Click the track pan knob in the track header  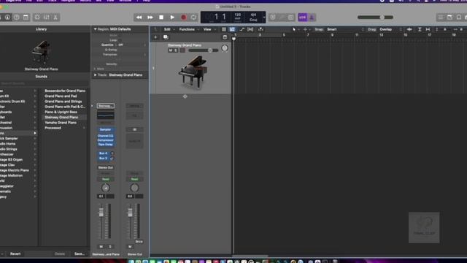tap(225, 48)
